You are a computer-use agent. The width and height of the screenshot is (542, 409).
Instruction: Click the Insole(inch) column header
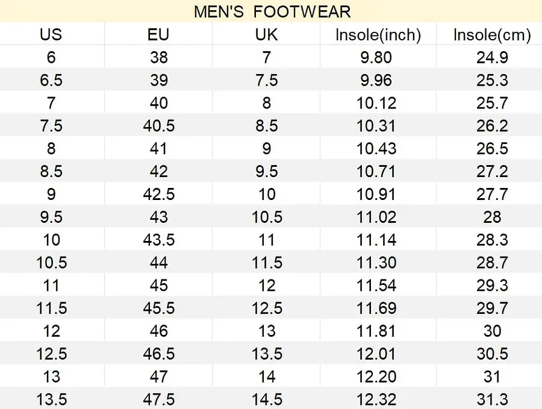[378, 35]
